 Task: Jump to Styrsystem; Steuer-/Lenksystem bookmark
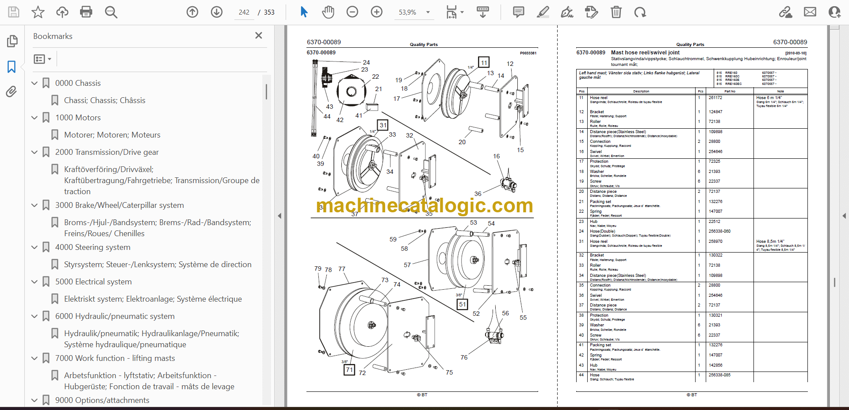coord(158,264)
